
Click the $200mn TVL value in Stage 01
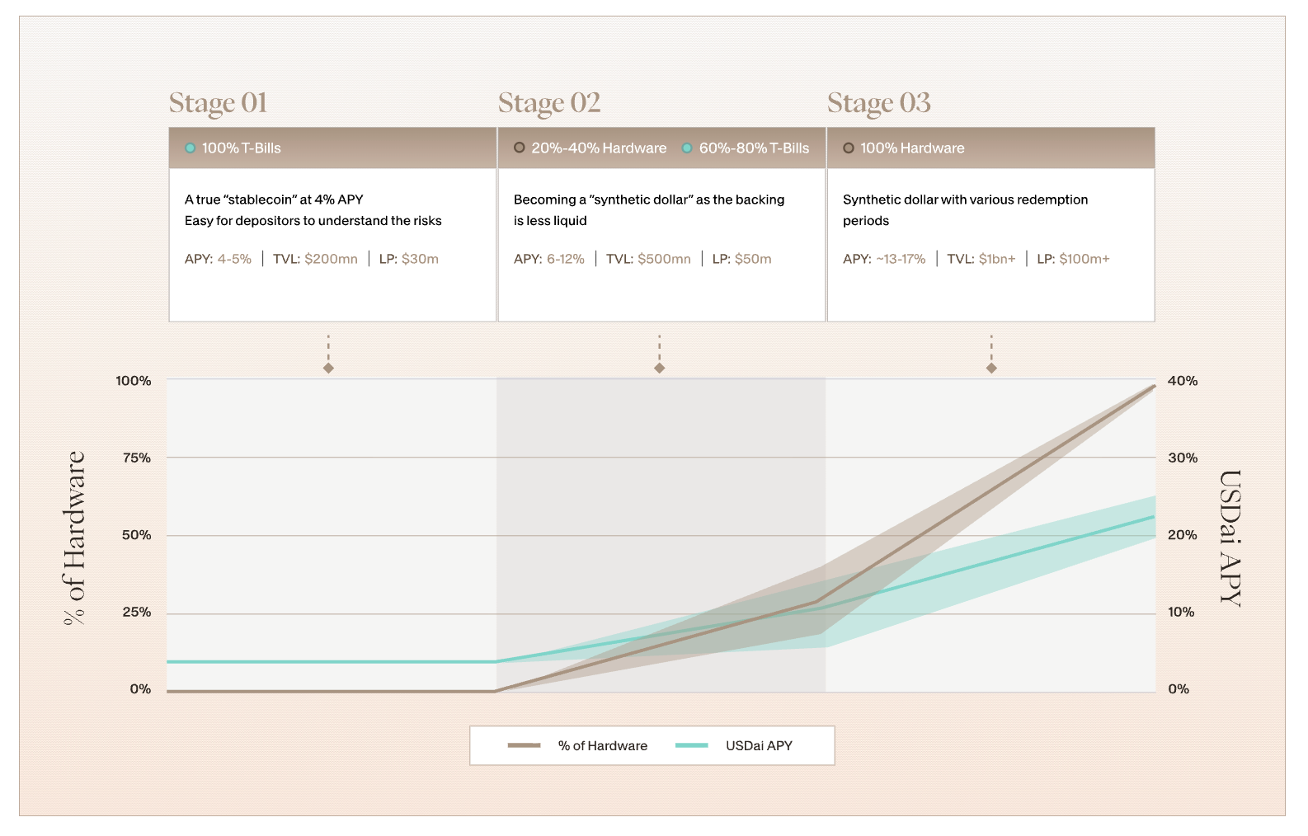click(x=331, y=259)
